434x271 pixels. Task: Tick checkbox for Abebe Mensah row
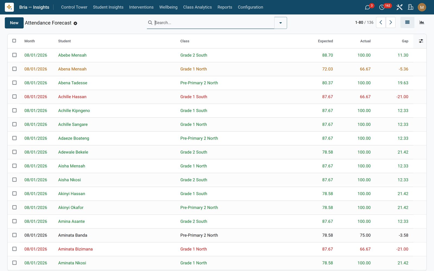coord(14,55)
